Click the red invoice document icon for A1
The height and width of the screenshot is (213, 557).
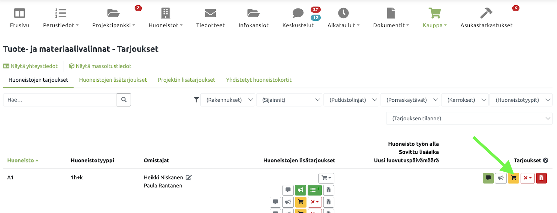point(541,178)
